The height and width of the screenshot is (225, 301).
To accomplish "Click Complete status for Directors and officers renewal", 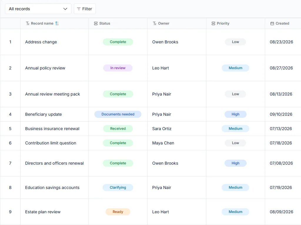I will click(118, 163).
